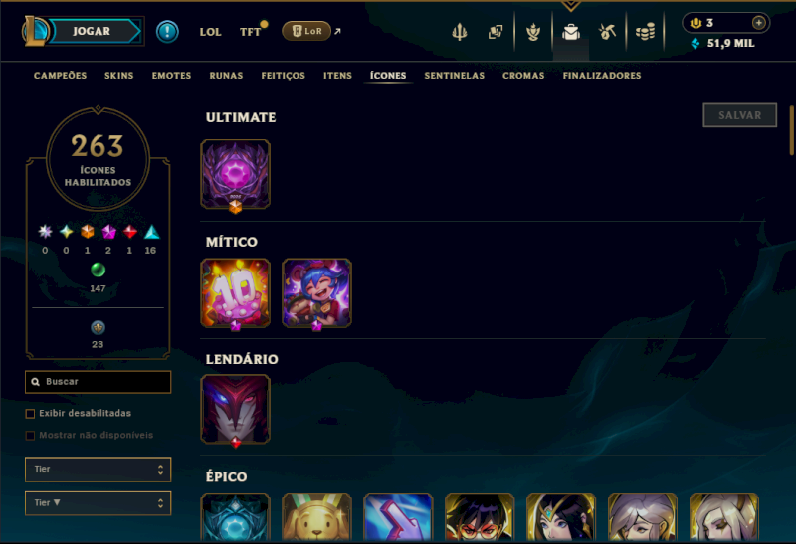The image size is (796, 544).
Task: Open the Collection briefcase icon
Action: pos(570,32)
